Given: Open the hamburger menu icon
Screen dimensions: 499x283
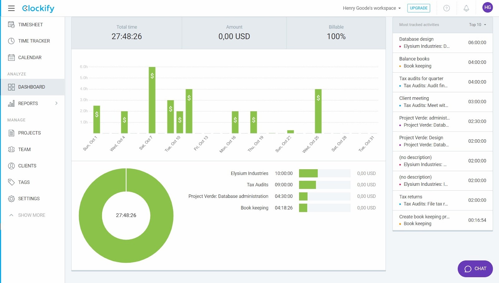Looking at the screenshot, I should 11,8.
